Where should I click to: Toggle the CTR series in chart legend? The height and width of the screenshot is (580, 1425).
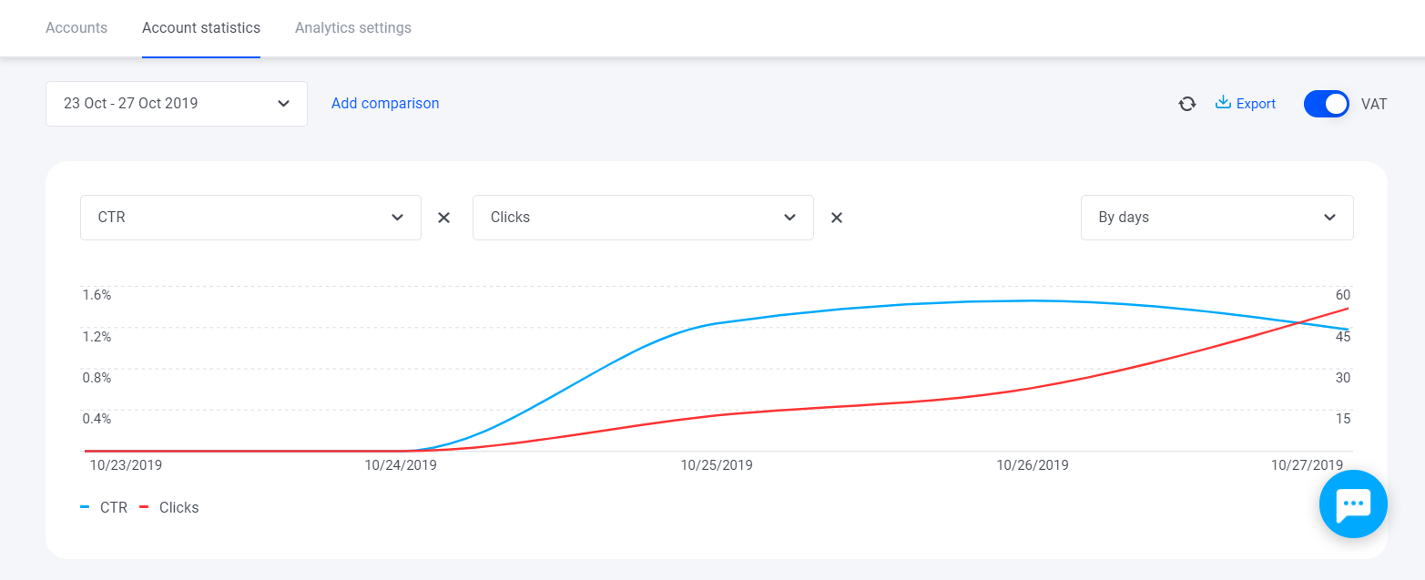(104, 507)
